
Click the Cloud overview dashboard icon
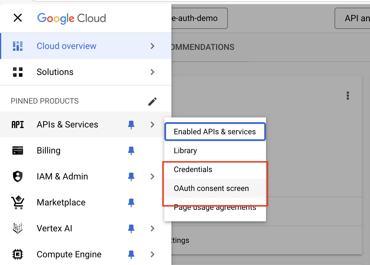click(x=18, y=46)
